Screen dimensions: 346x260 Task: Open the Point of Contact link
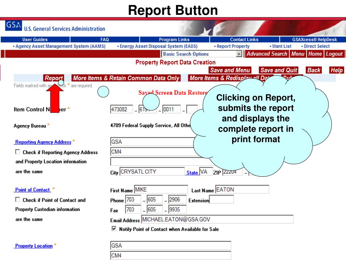coord(32,190)
